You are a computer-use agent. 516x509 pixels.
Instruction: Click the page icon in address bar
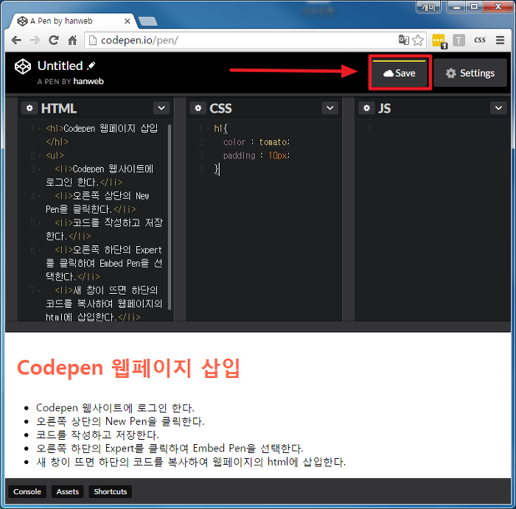click(x=93, y=40)
